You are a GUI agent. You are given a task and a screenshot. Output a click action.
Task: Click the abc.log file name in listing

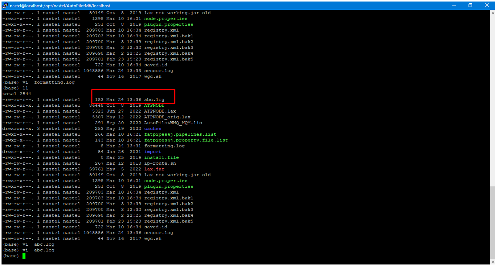pos(154,100)
